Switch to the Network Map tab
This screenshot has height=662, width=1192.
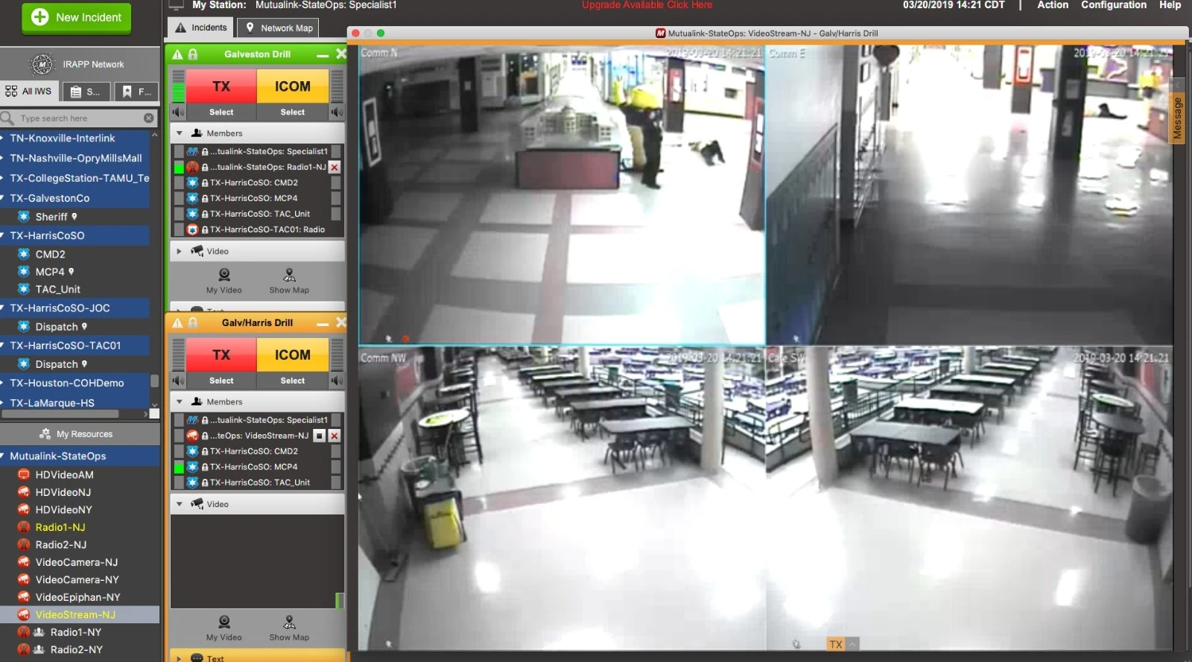point(279,28)
